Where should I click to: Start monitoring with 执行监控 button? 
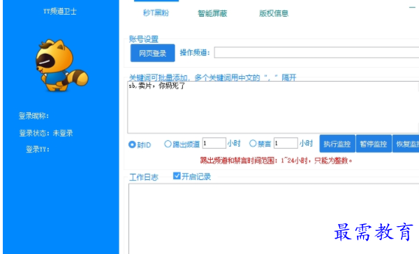[x=337, y=144]
